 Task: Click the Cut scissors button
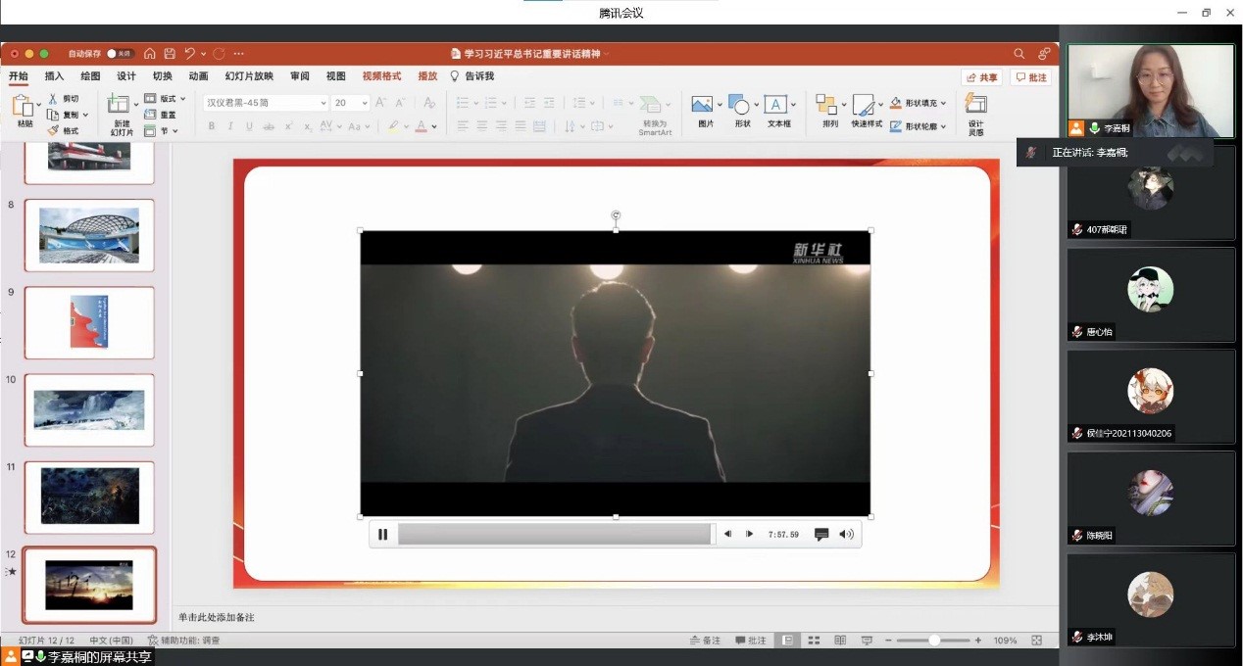pyautogui.click(x=53, y=99)
